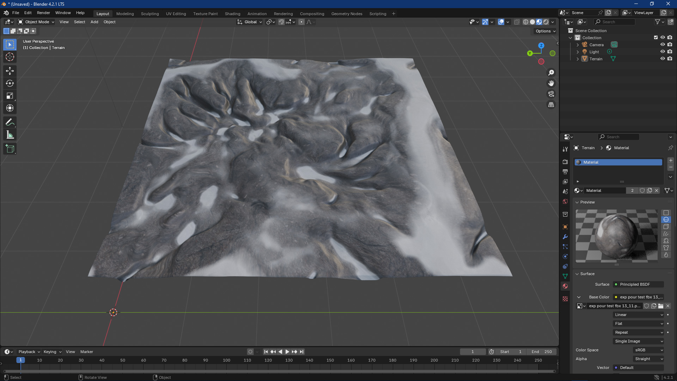Switch to World Properties tab
677x381 pixels.
(x=565, y=201)
